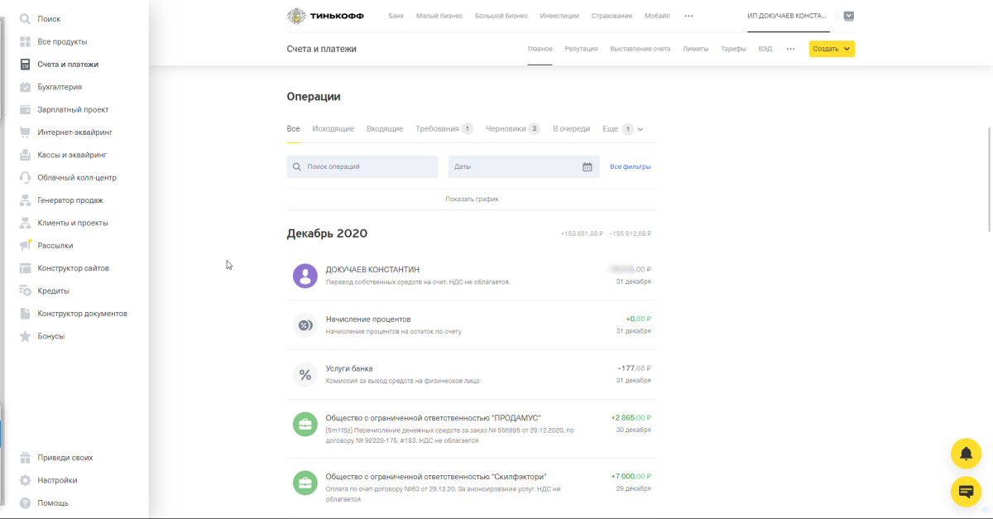Open the Бухгалтерия sidebar icon

[x=25, y=87]
